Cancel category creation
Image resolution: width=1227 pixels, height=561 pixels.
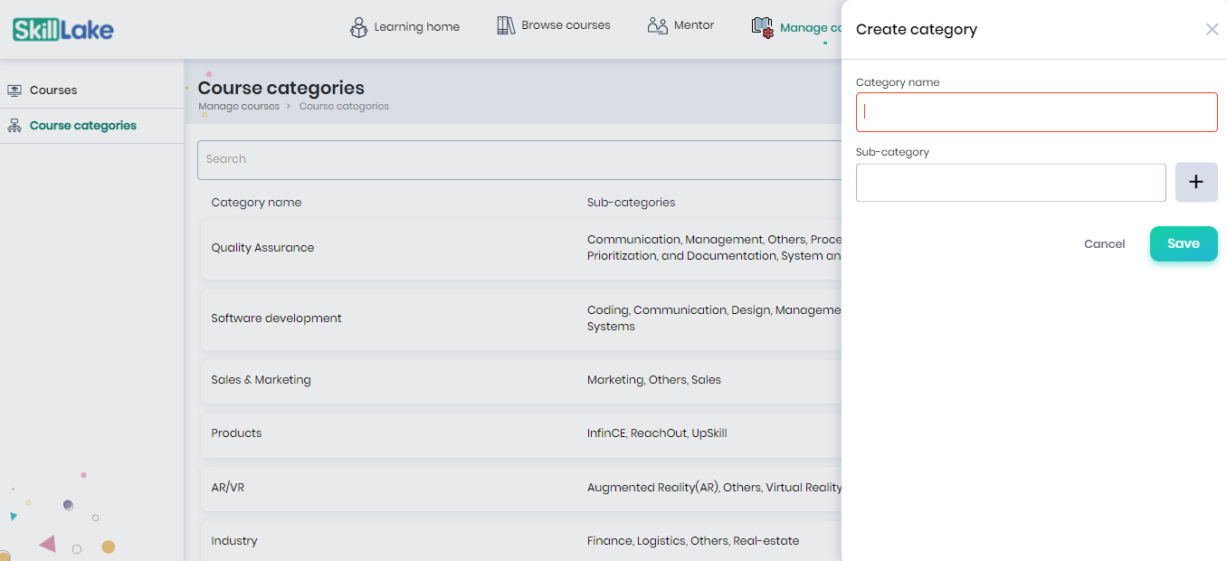(x=1104, y=244)
